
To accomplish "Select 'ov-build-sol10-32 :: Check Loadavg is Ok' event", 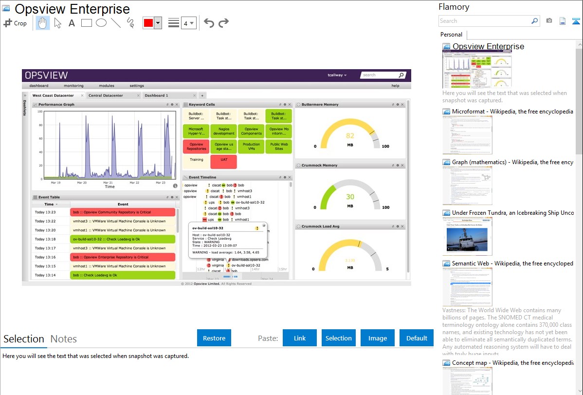I will (x=122, y=239).
